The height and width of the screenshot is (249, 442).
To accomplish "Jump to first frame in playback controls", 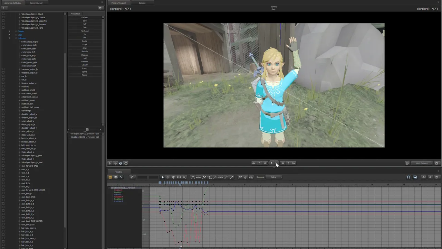I will 254,163.
